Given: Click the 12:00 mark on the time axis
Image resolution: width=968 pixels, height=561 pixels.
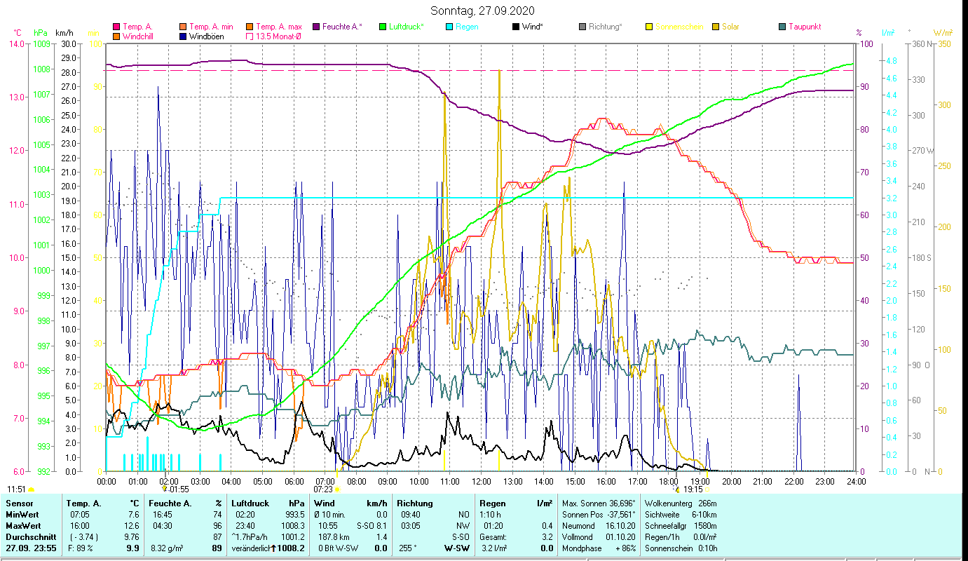Looking at the screenshot, I should tap(482, 481).
